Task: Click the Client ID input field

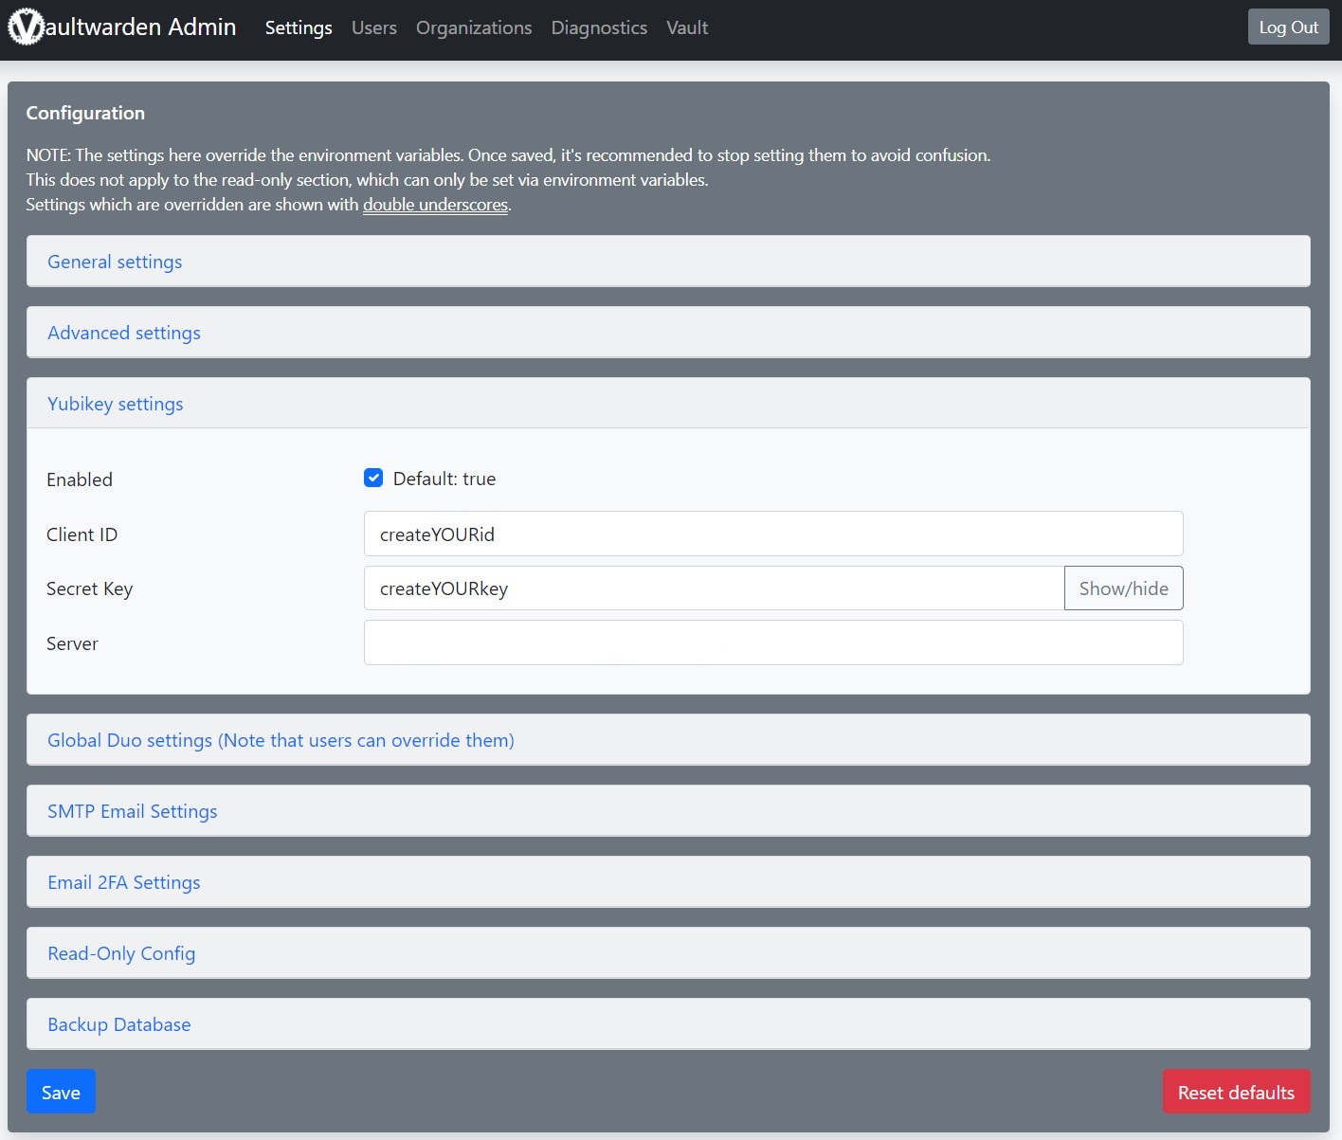Action: coord(773,534)
